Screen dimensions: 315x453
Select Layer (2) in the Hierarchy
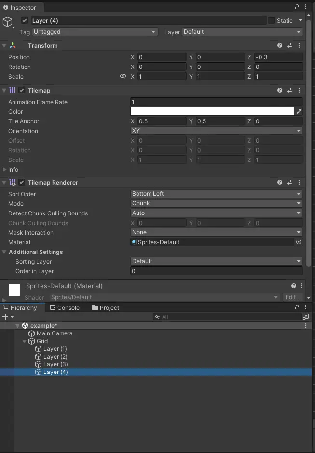[x=55, y=357]
